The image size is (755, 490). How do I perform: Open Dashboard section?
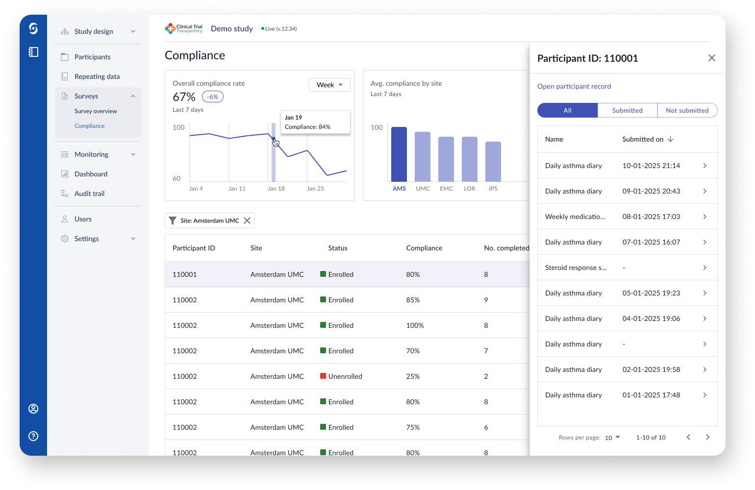[x=91, y=174]
